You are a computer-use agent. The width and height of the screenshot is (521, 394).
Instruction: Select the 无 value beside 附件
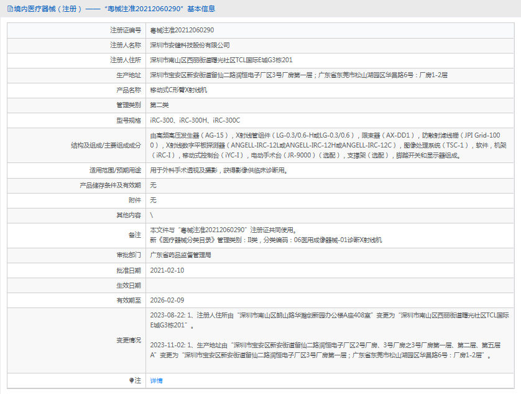[153, 200]
